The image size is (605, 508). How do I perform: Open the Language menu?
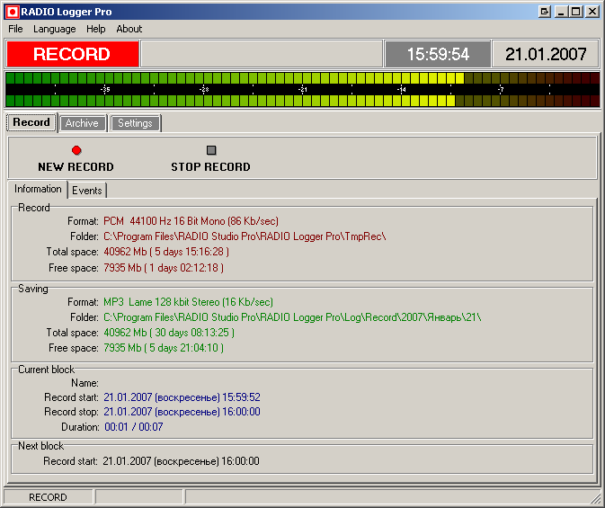(x=55, y=29)
